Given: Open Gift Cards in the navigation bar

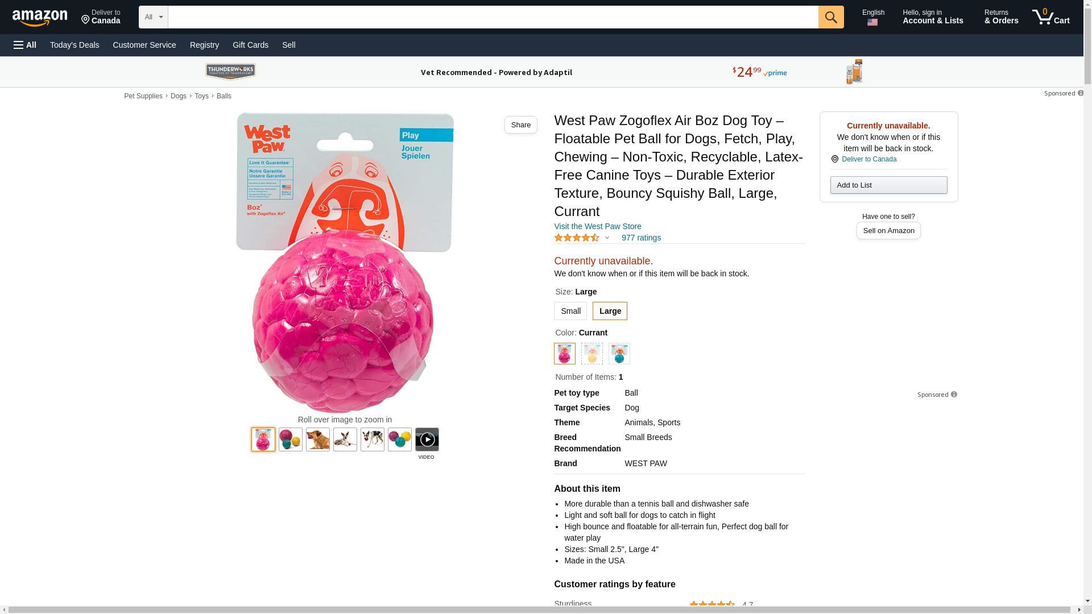Looking at the screenshot, I should click(250, 45).
